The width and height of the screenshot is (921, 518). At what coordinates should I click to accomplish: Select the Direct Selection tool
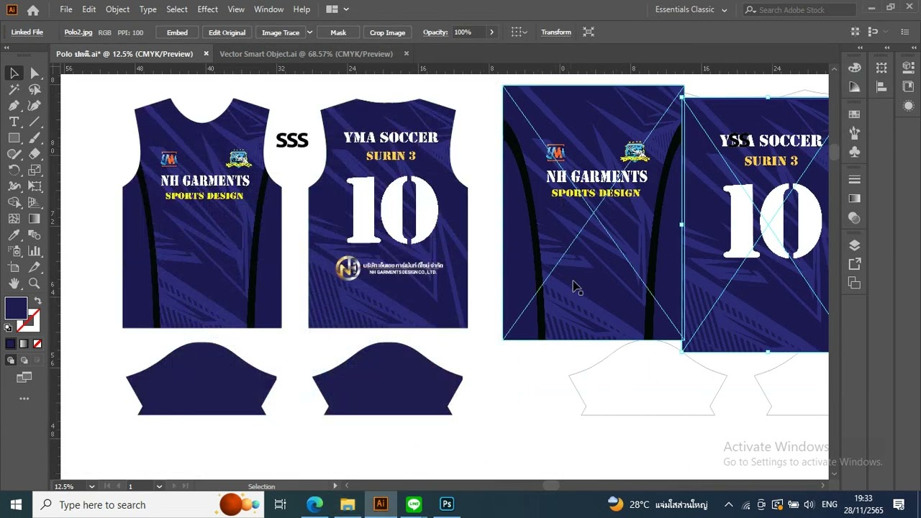(x=35, y=73)
